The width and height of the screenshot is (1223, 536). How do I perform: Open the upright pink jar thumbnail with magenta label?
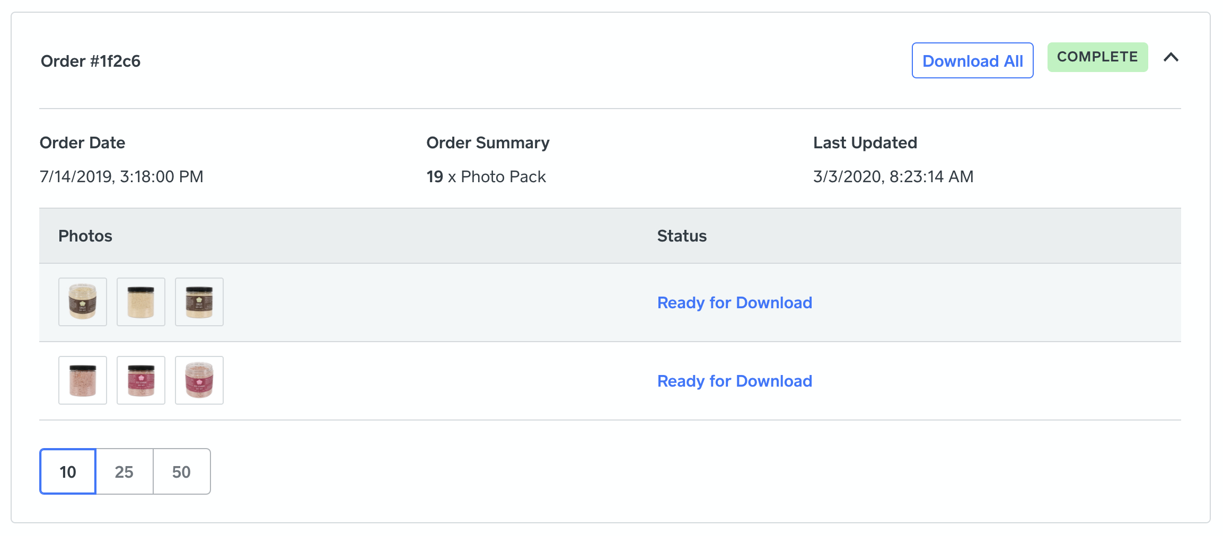141,380
